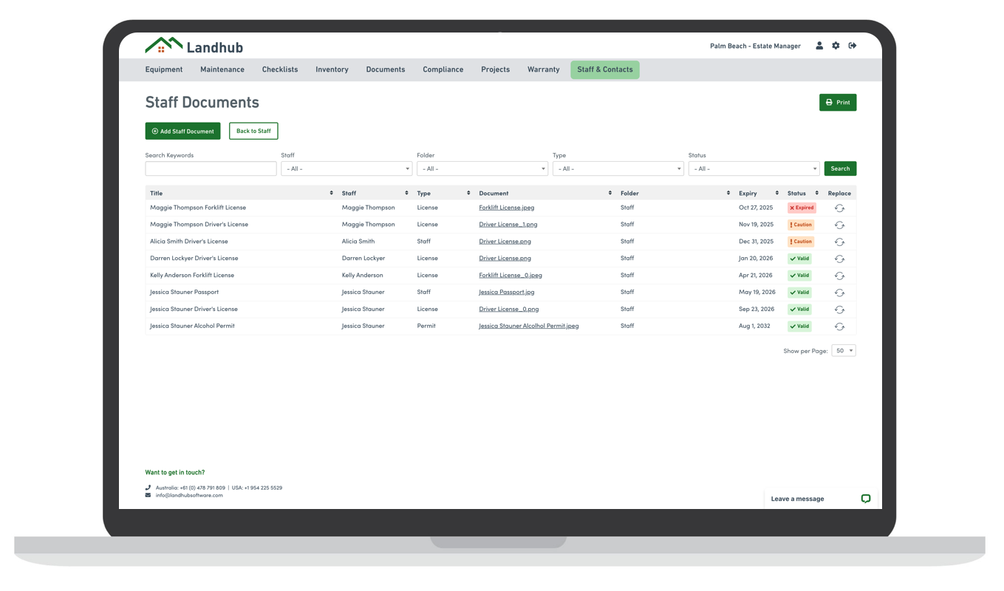Click the Landhub logo

click(x=194, y=46)
